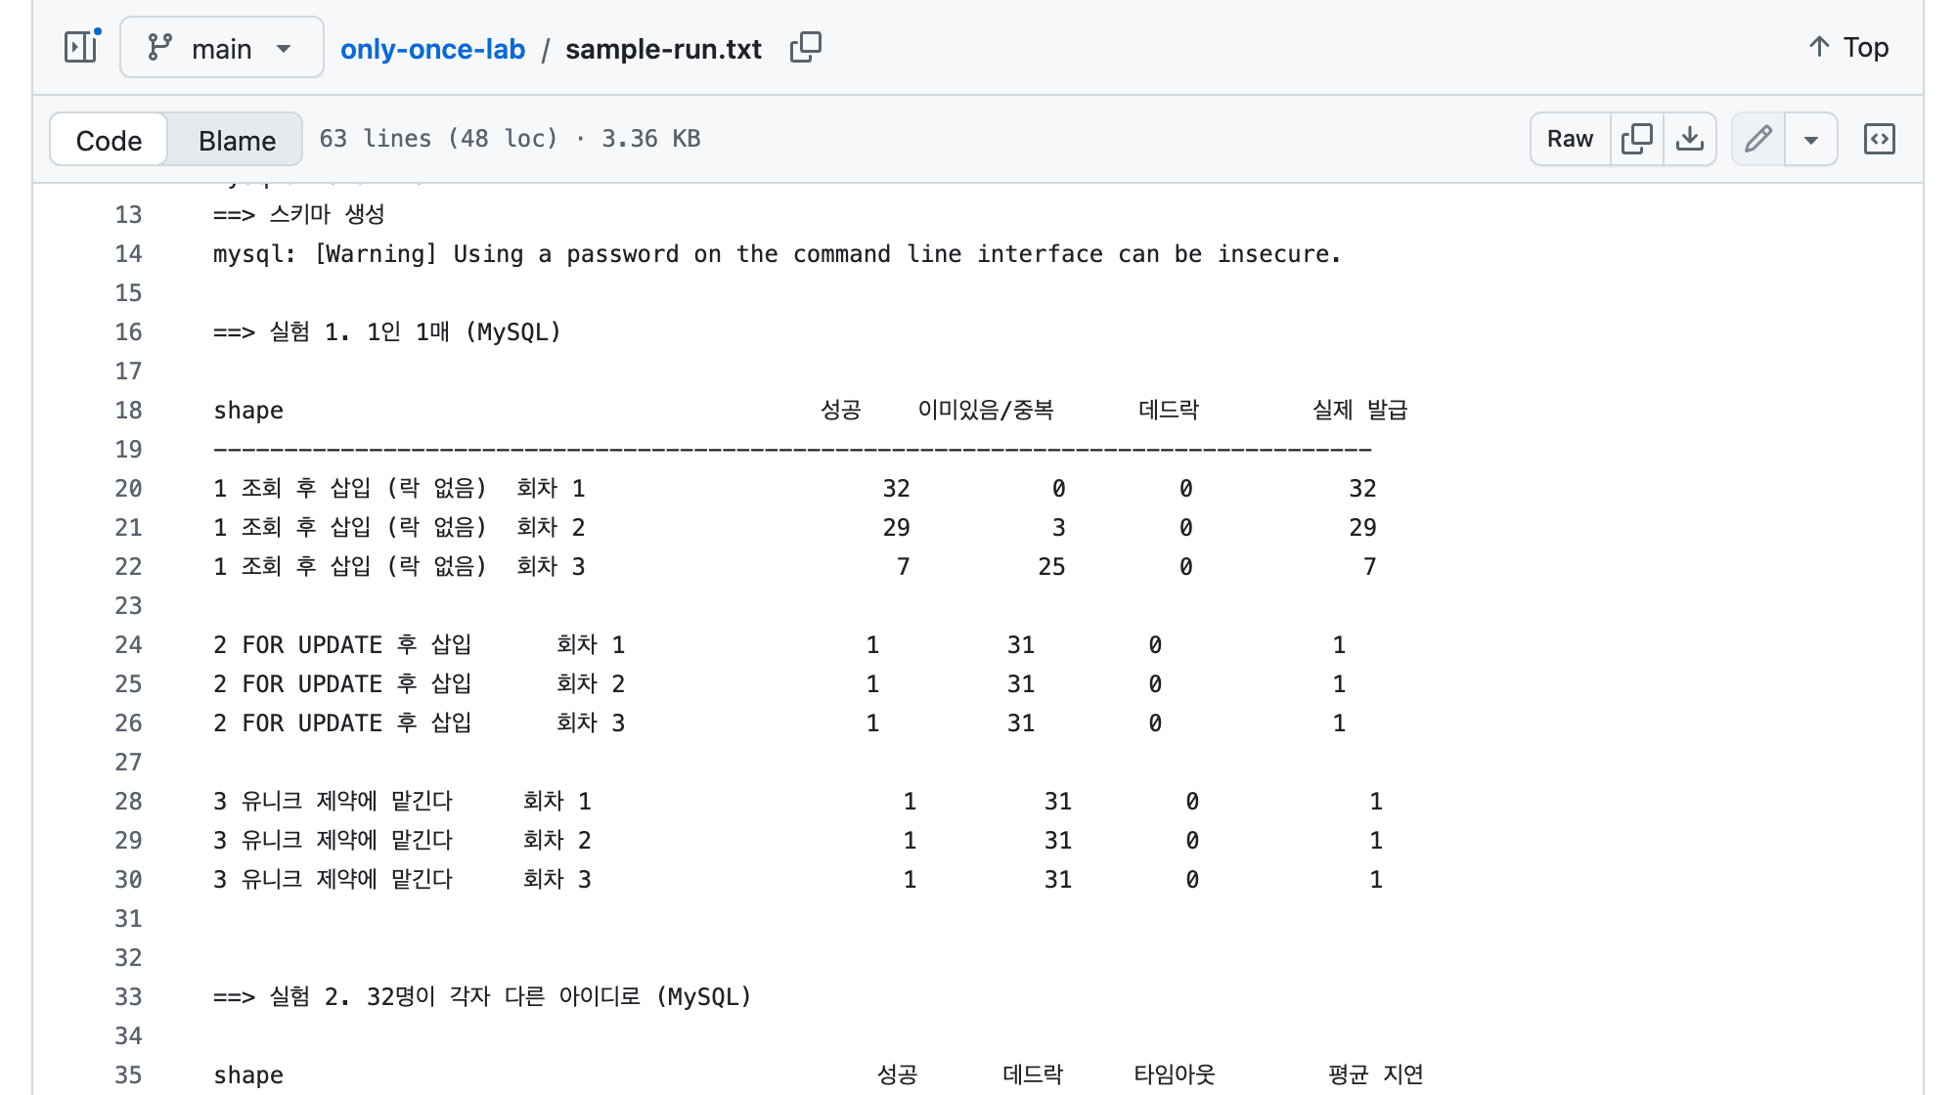Switch to the Code view tab

click(x=109, y=140)
